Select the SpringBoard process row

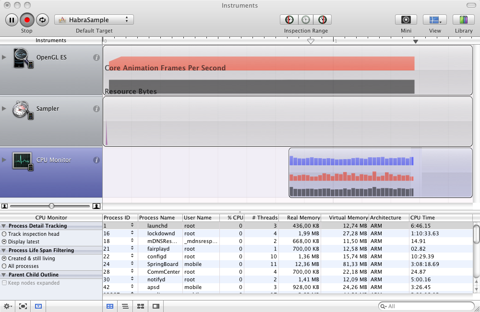[288, 264]
